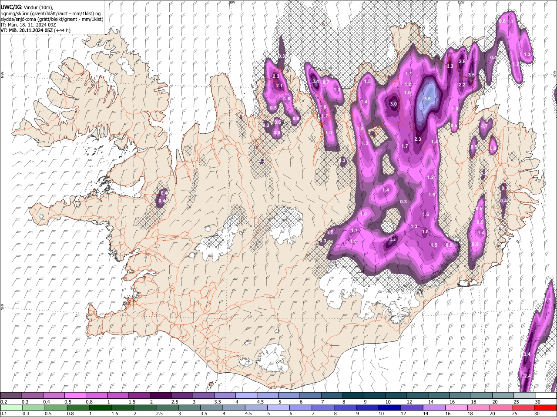This screenshot has height=417, width=557.
Task: Select upper legend swatch between 0.4 and 0.5
Action: (54, 395)
